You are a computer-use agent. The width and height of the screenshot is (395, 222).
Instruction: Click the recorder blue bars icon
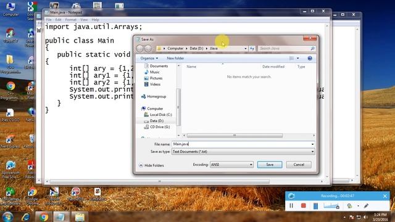(x=315, y=206)
